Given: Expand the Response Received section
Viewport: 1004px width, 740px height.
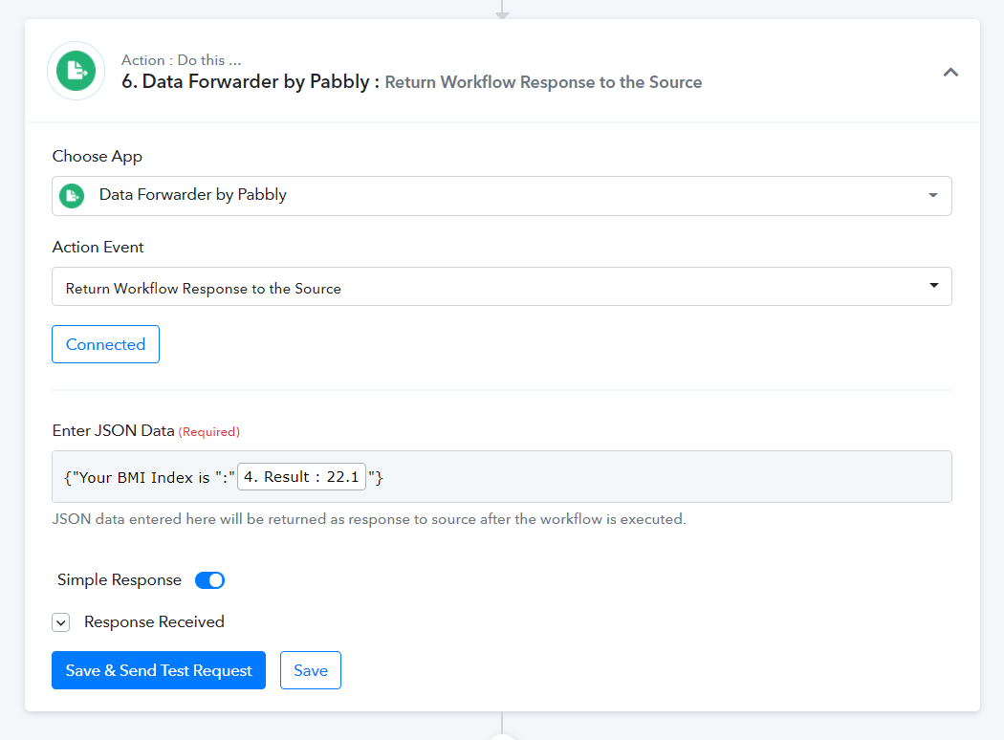Looking at the screenshot, I should (x=61, y=622).
